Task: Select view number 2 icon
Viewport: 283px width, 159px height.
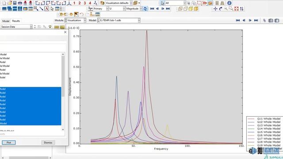Action: (80, 3)
